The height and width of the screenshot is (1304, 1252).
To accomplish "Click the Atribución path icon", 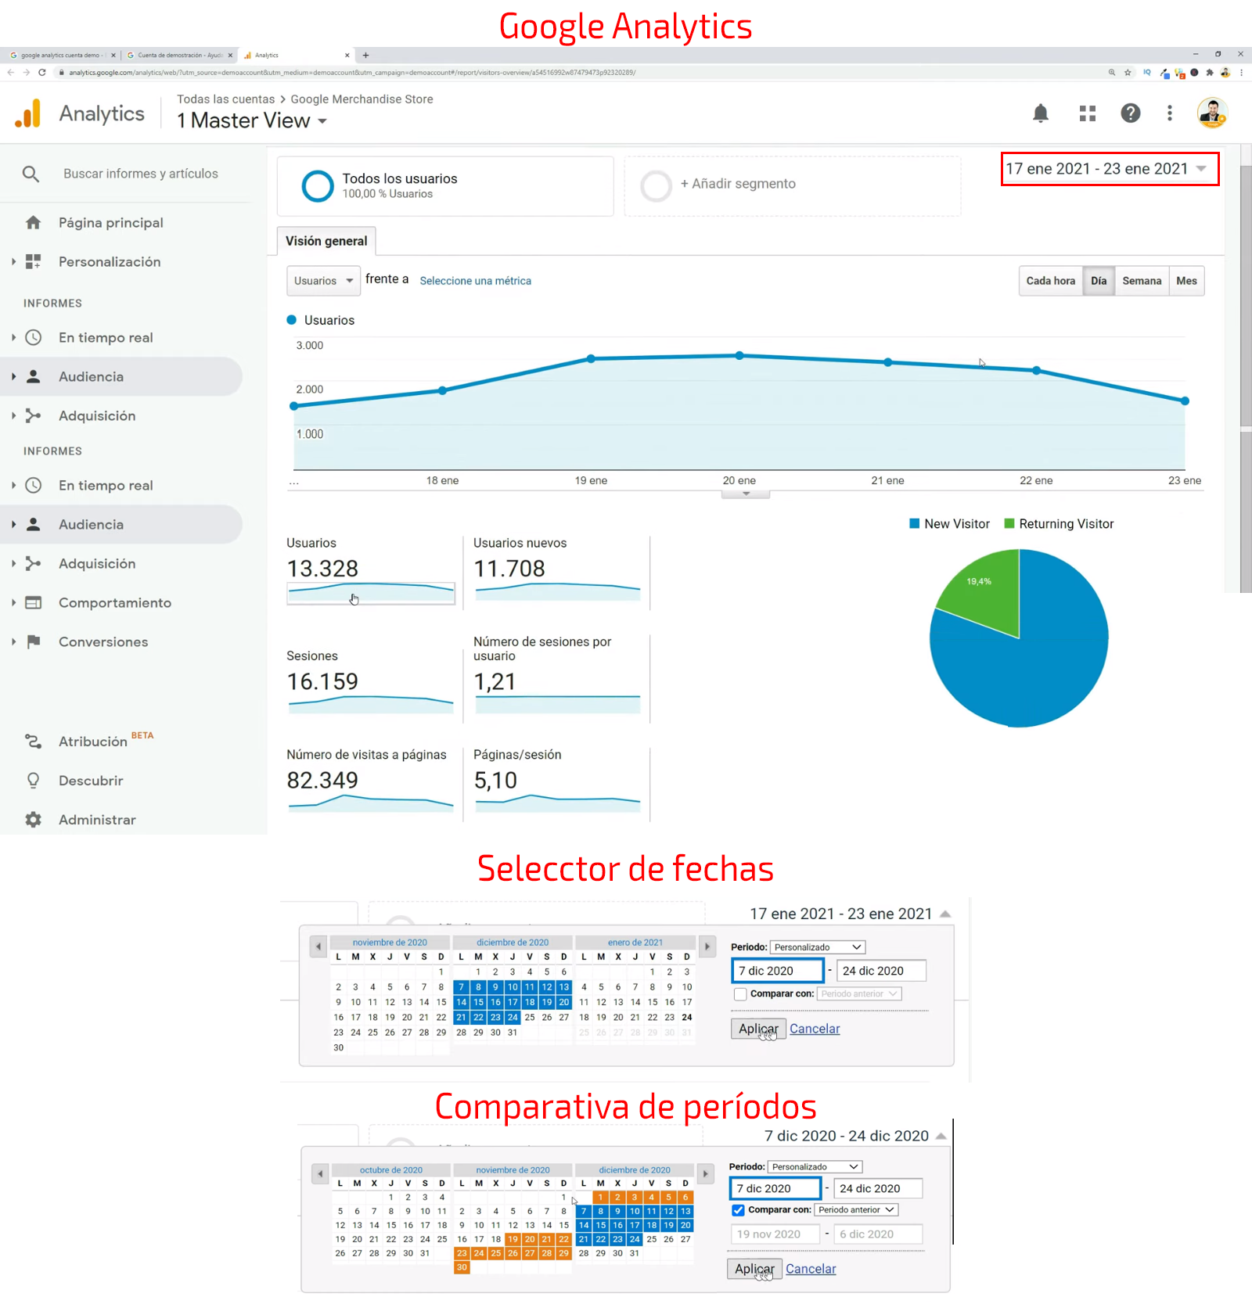I will point(33,742).
